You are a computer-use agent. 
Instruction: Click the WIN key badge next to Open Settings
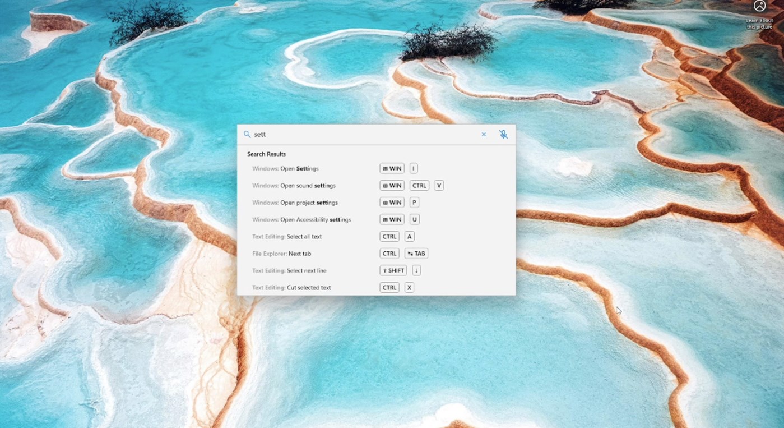tap(391, 168)
